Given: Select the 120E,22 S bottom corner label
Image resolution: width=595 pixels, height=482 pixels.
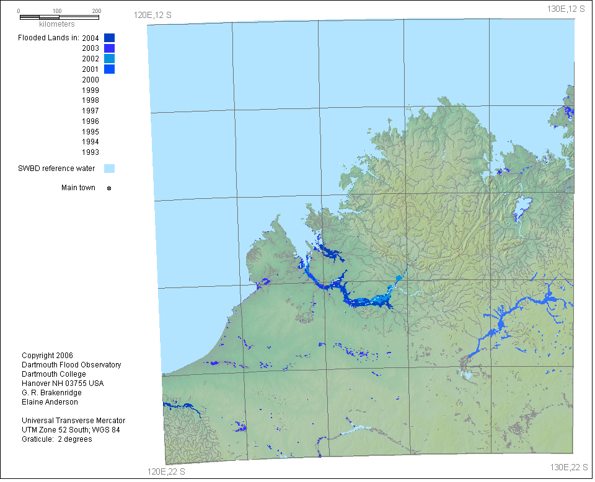Looking at the screenshot, I should (x=167, y=472).
